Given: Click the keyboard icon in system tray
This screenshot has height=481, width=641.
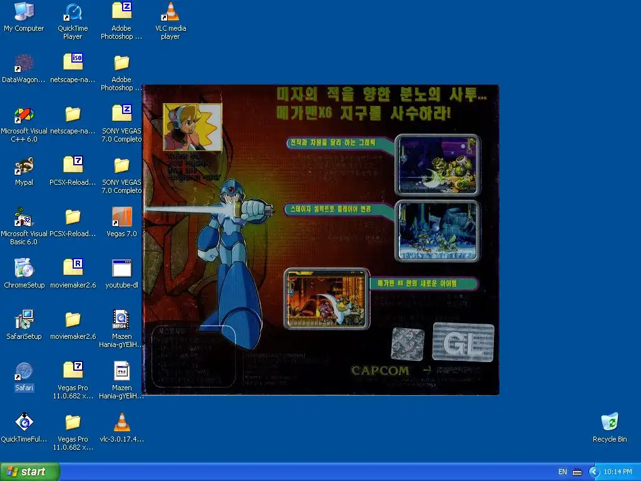Looking at the screenshot, I should pos(577,472).
